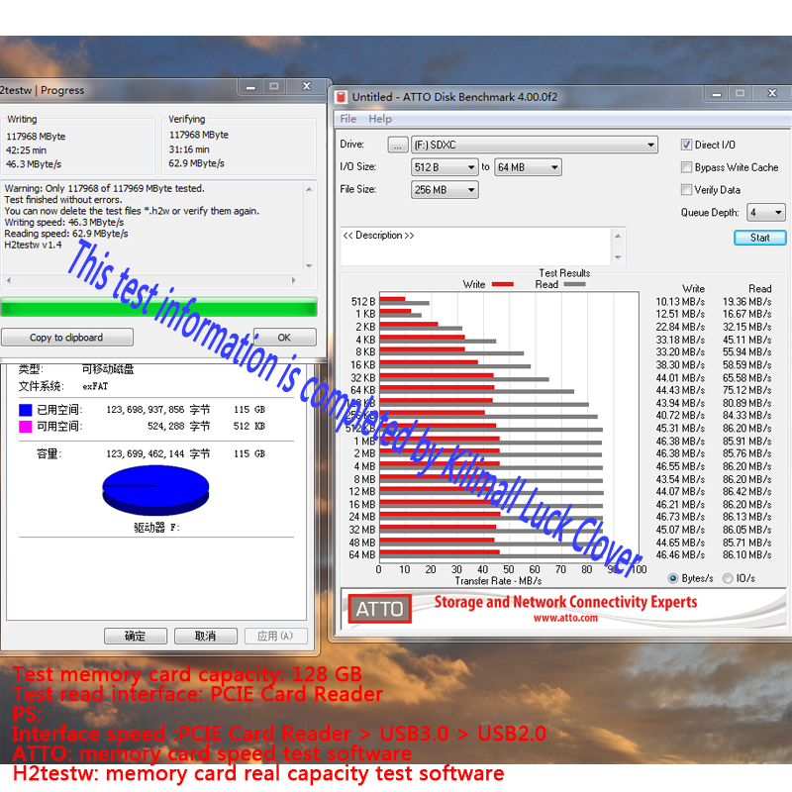The height and width of the screenshot is (792, 792).
Task: Close the ATTO Disk Benchmark window
Action: (772, 93)
